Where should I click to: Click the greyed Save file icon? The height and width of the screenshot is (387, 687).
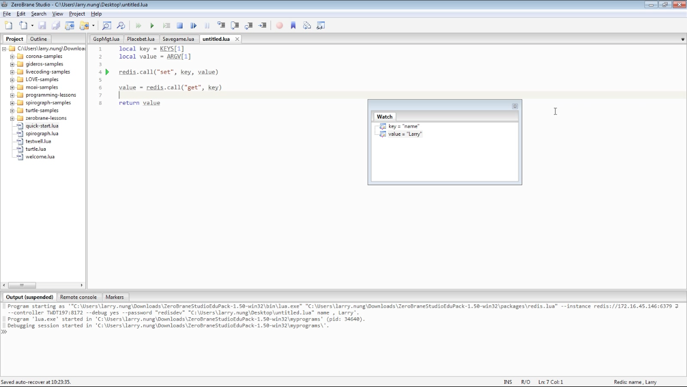42,25
